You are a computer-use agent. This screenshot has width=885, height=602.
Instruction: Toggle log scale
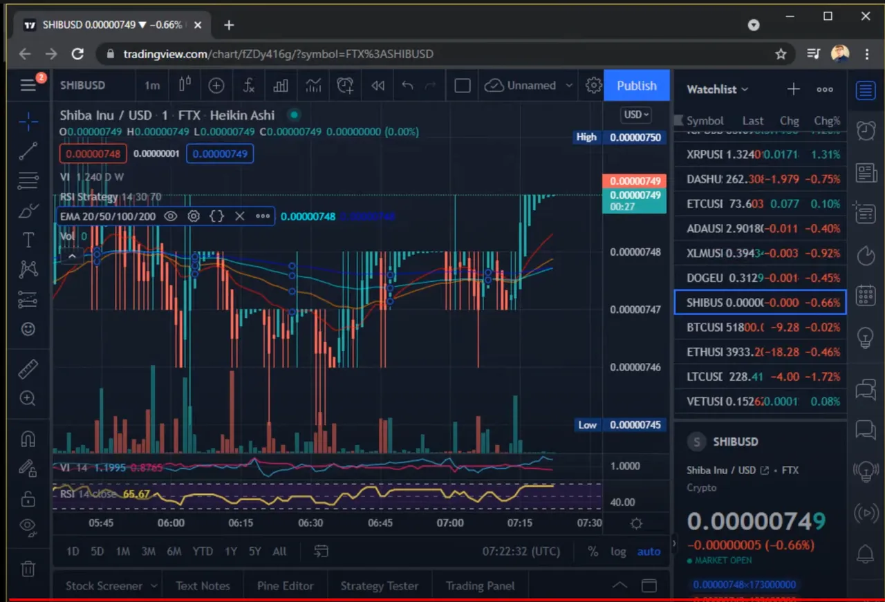click(x=618, y=551)
